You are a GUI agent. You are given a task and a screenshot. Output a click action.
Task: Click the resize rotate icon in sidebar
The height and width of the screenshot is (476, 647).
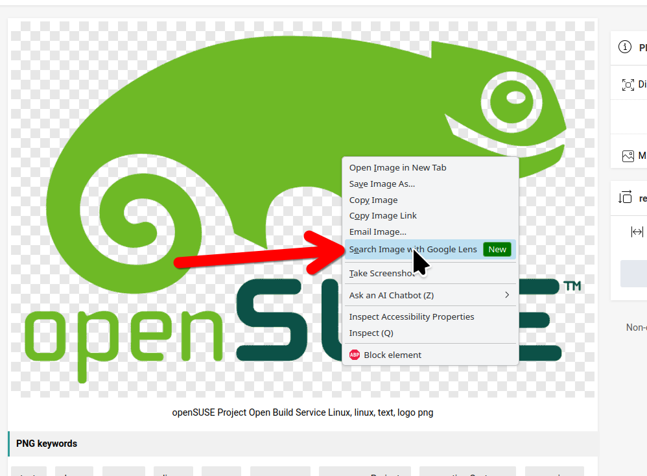coord(625,197)
